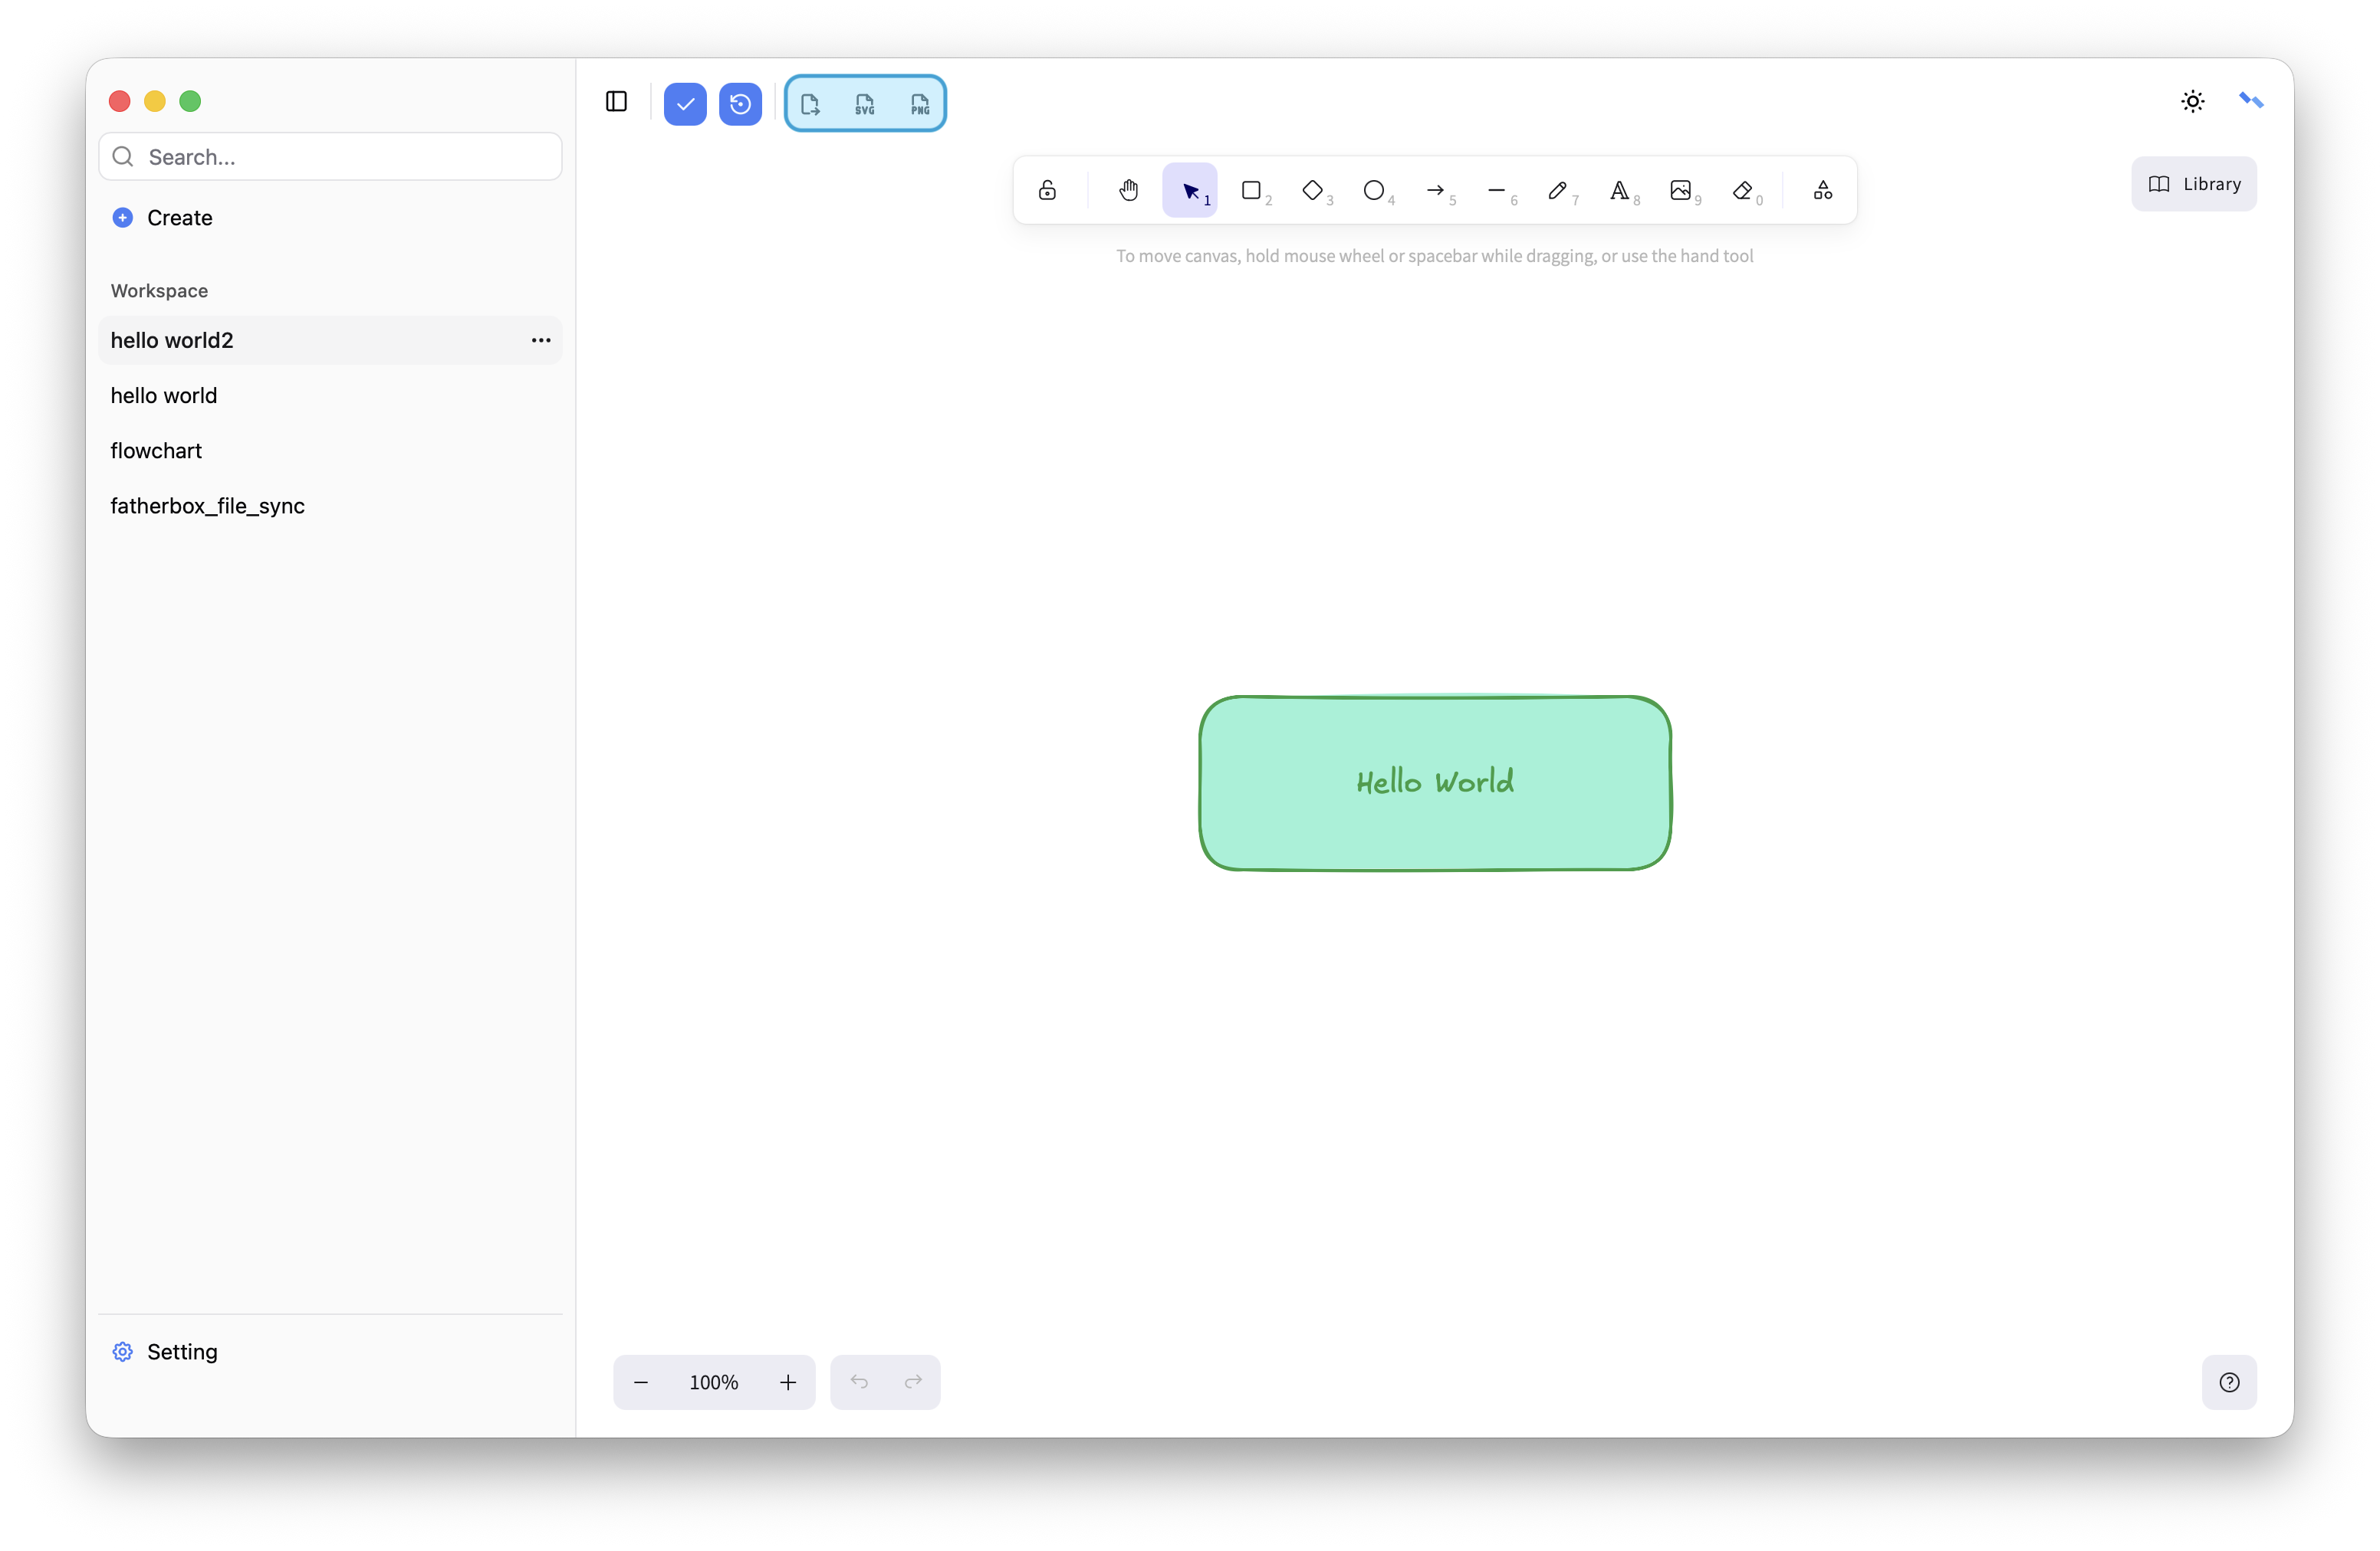
Task: Open options menu for hello world2
Action: coord(541,341)
